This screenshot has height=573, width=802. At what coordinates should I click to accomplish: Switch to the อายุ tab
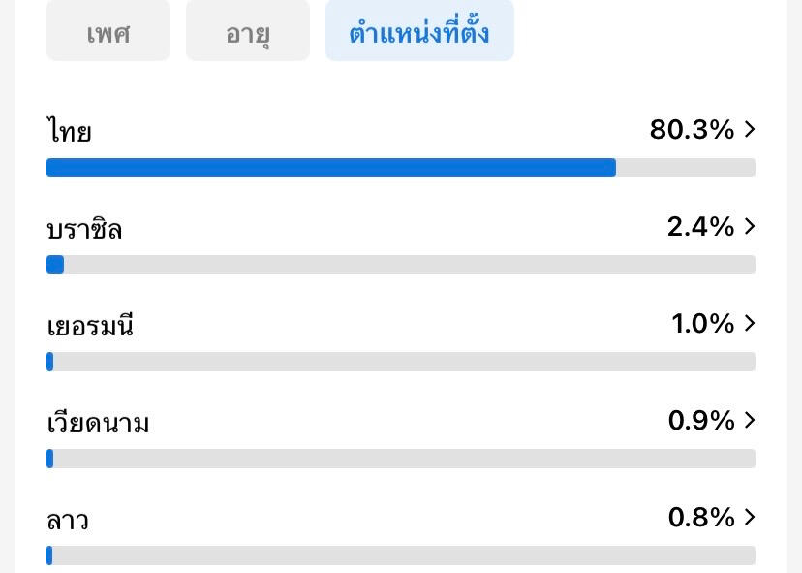click(x=248, y=33)
